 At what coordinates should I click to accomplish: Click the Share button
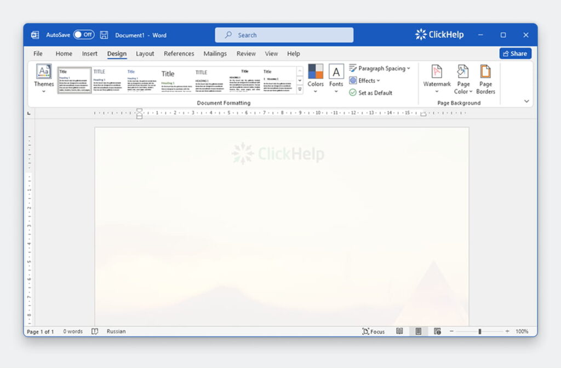515,53
